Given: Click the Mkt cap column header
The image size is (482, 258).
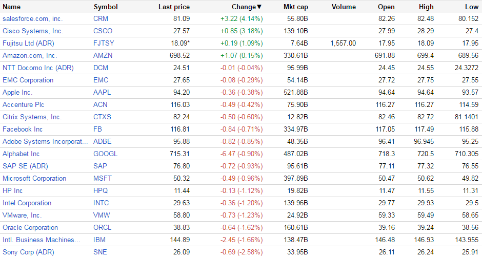Looking at the screenshot, I should [x=296, y=7].
